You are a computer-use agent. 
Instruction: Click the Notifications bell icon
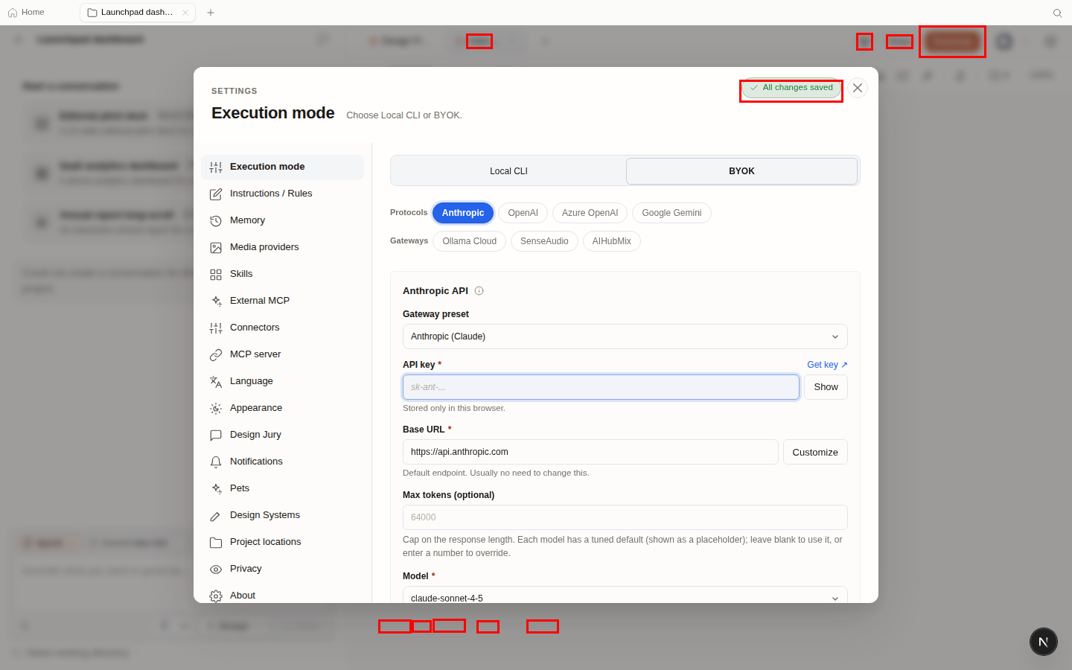pos(216,462)
